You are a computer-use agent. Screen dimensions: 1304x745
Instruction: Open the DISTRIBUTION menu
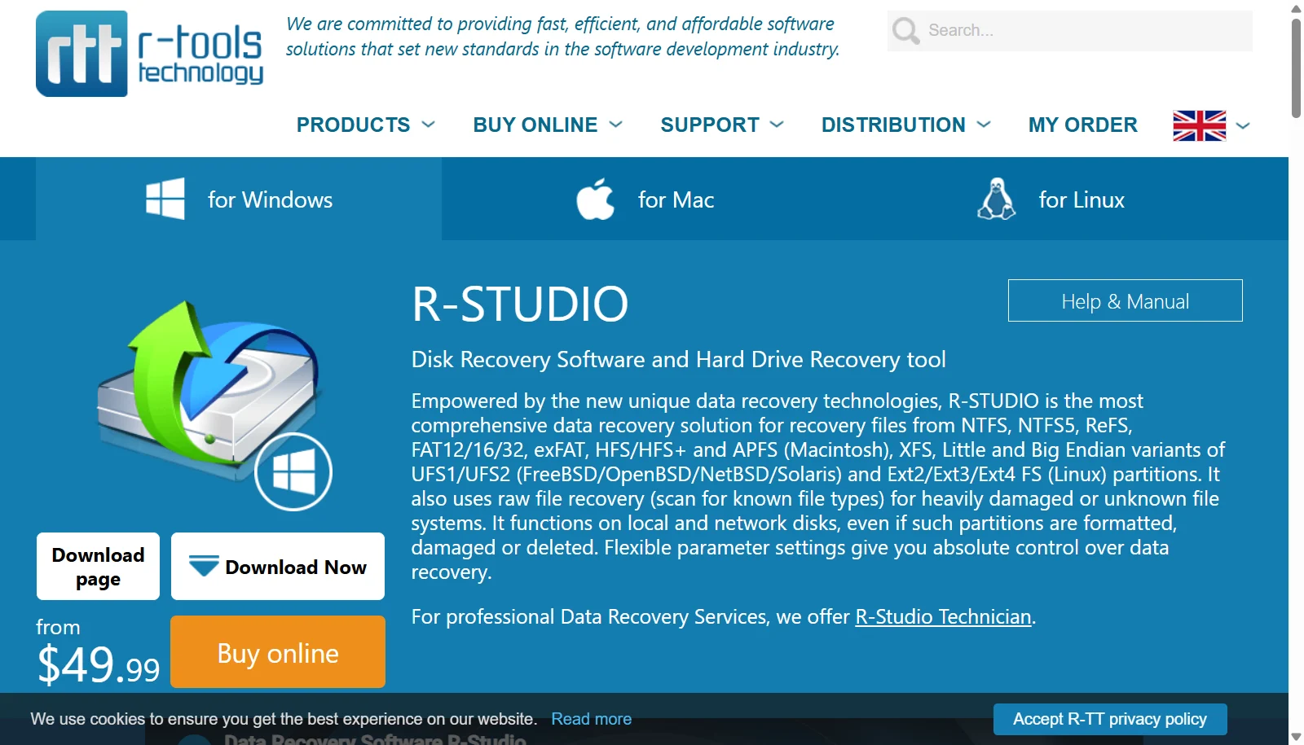[893, 125]
